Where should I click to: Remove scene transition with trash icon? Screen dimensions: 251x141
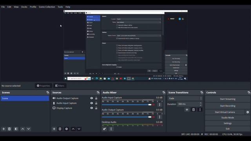tap(193, 110)
